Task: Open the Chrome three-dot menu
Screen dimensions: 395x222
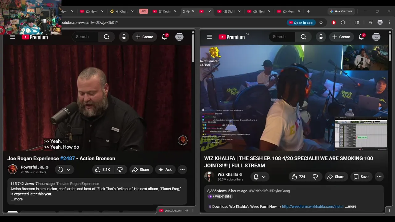Action: coord(389,23)
